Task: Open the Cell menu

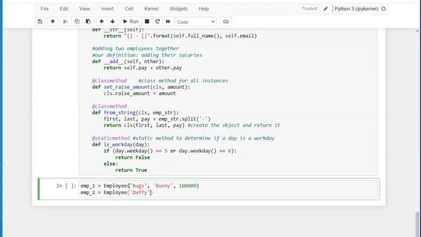Action: (x=129, y=9)
